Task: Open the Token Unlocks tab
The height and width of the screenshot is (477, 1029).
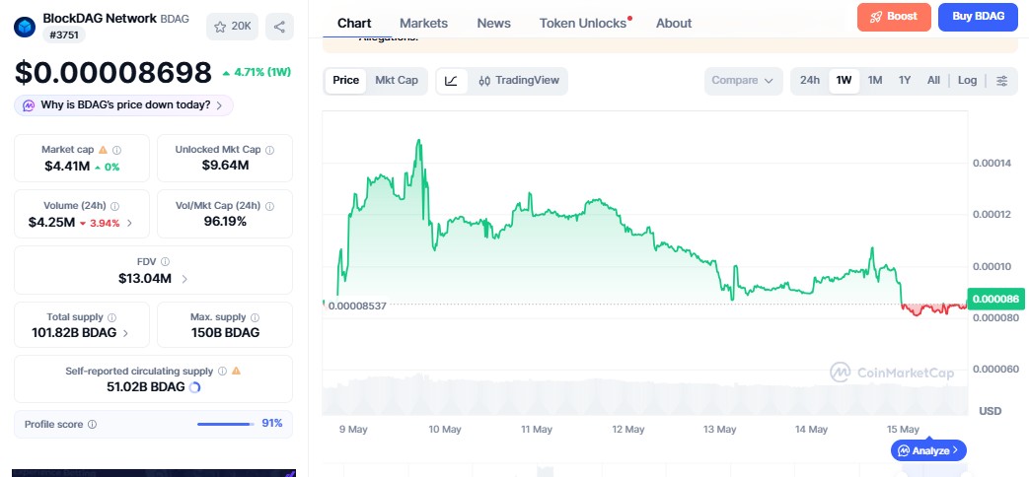Action: 583,24
